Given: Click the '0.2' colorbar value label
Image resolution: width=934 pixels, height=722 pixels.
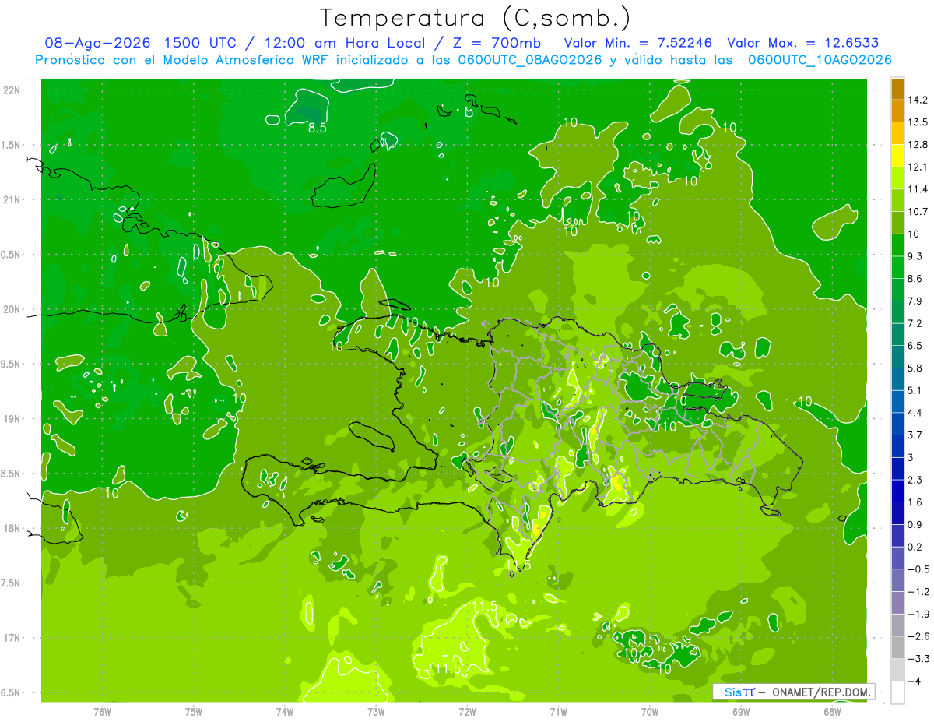Looking at the screenshot, I should 916,547.
